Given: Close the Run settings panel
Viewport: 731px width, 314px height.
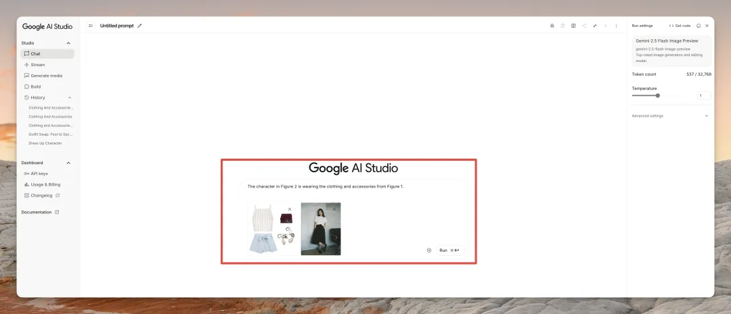Looking at the screenshot, I should [707, 26].
